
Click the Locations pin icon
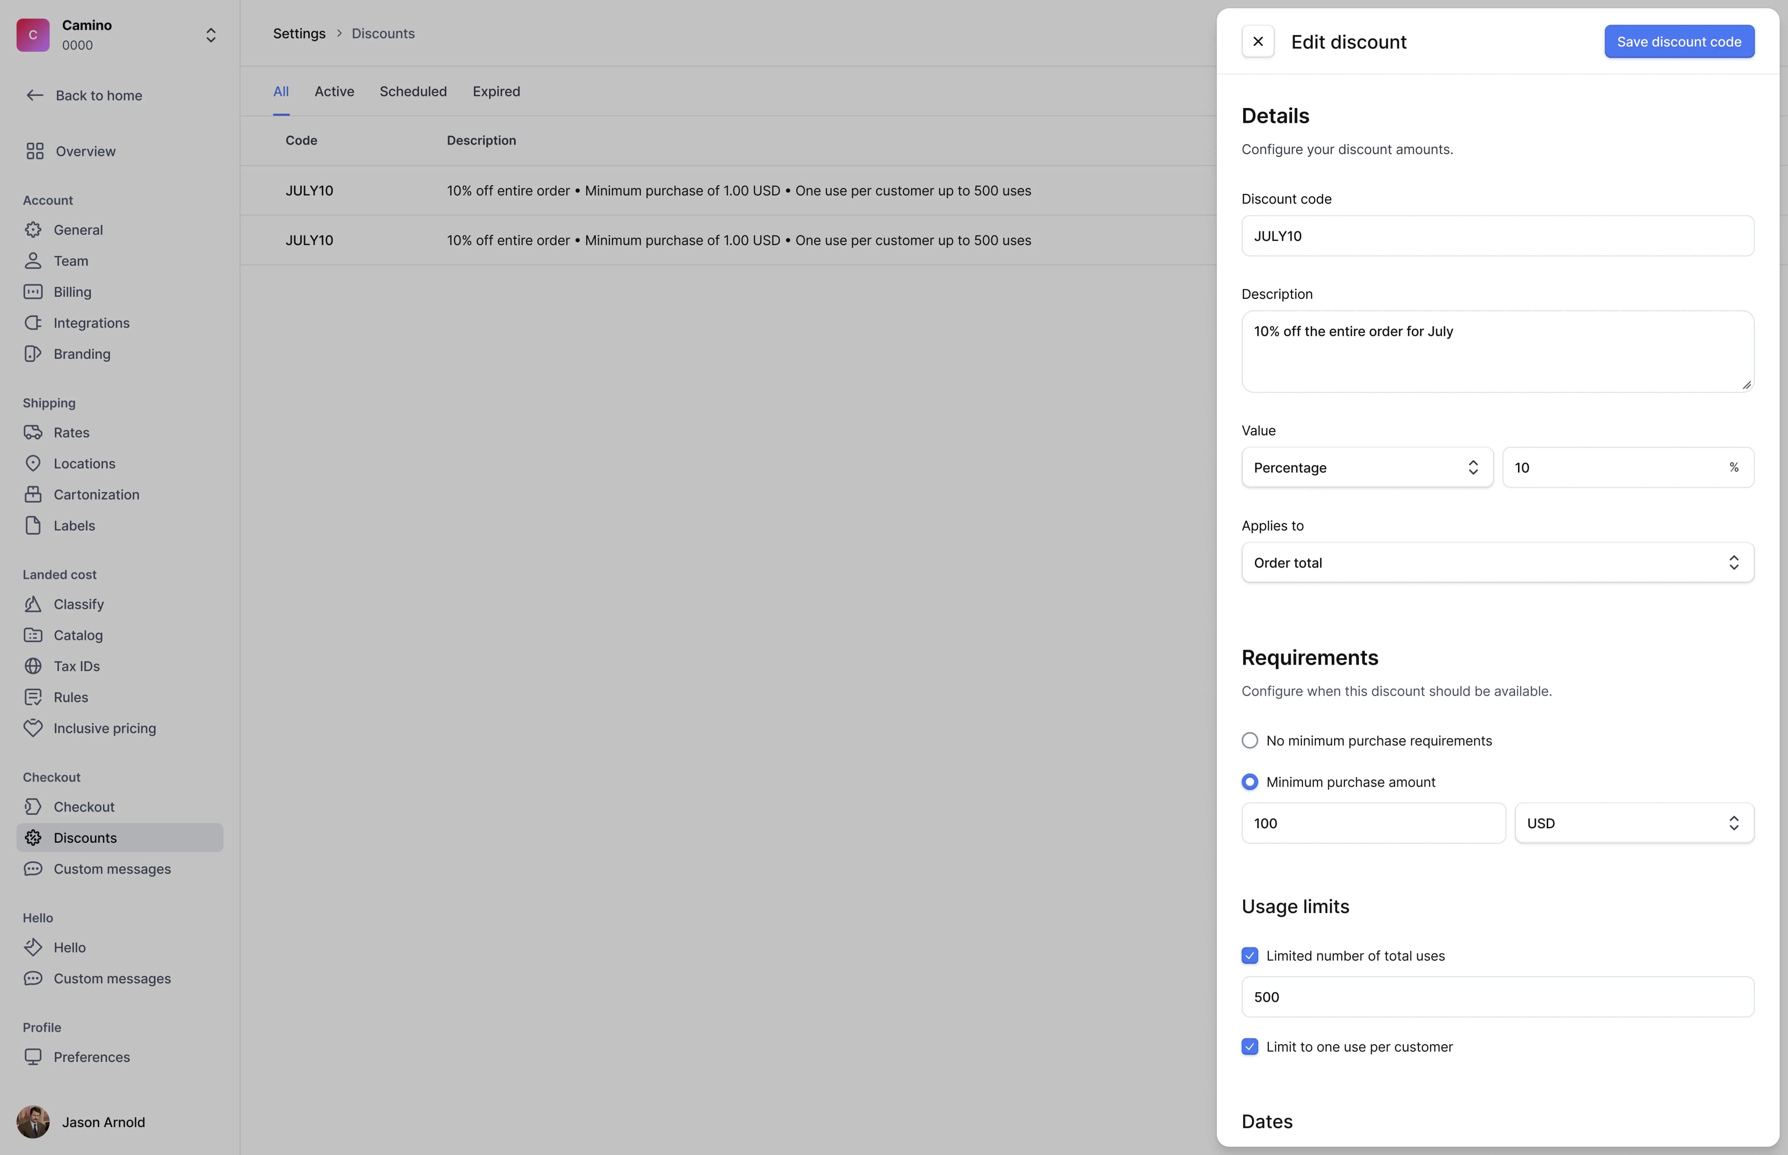tap(33, 463)
